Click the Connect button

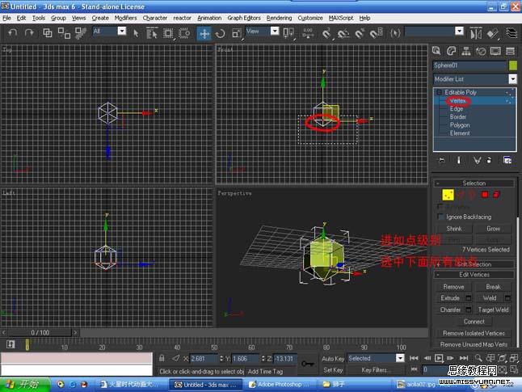point(474,322)
